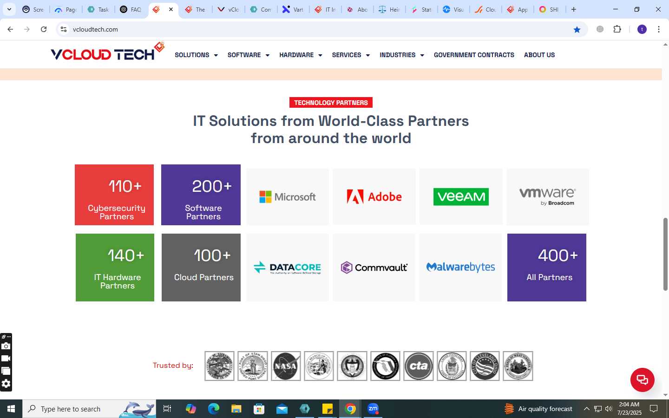Click the 110+ Cybersecurity Partners tile

(114, 195)
